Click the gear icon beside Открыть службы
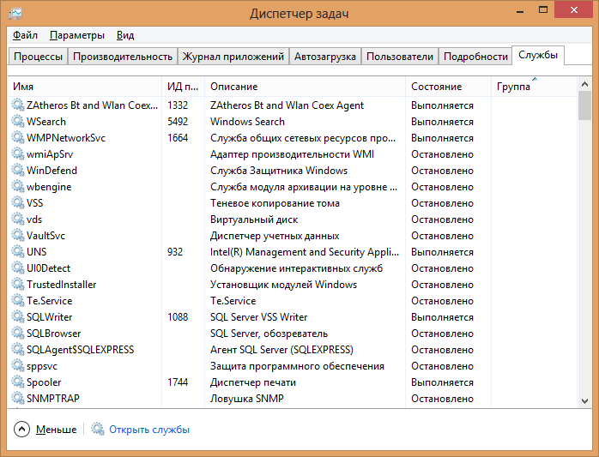599x457 pixels. (x=98, y=430)
